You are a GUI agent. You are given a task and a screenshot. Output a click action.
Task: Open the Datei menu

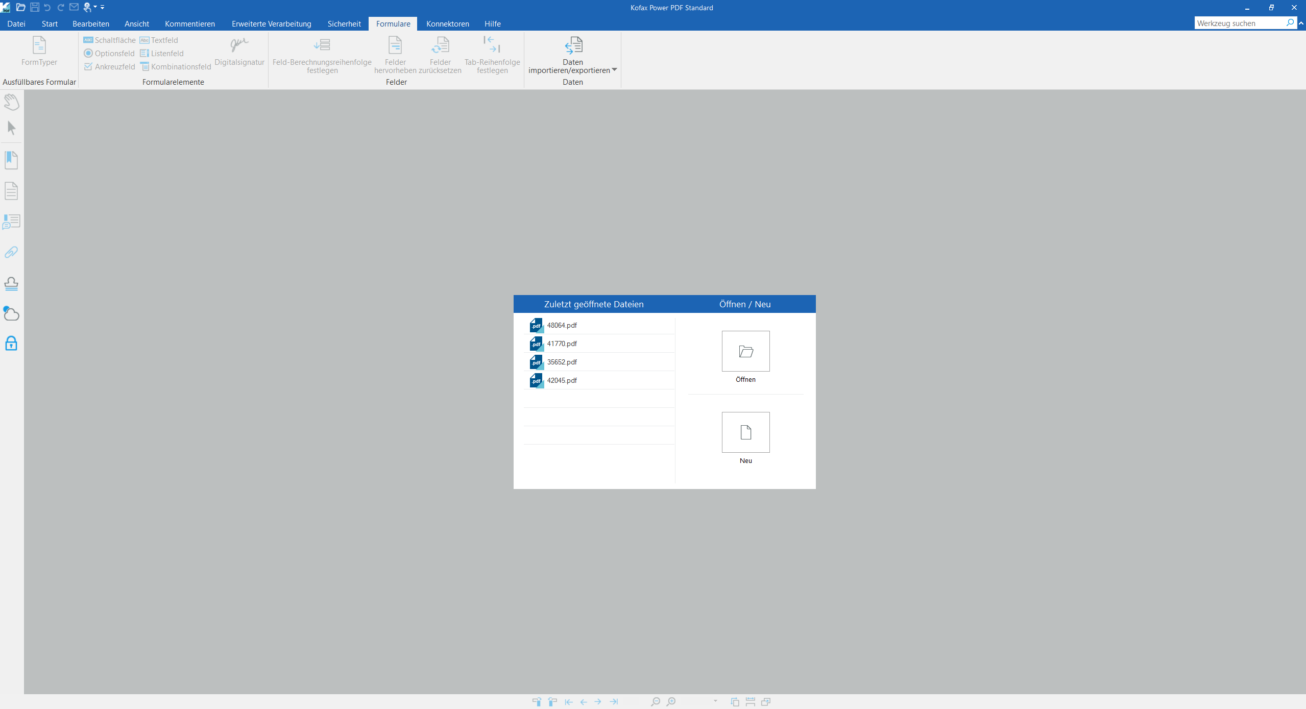[16, 23]
